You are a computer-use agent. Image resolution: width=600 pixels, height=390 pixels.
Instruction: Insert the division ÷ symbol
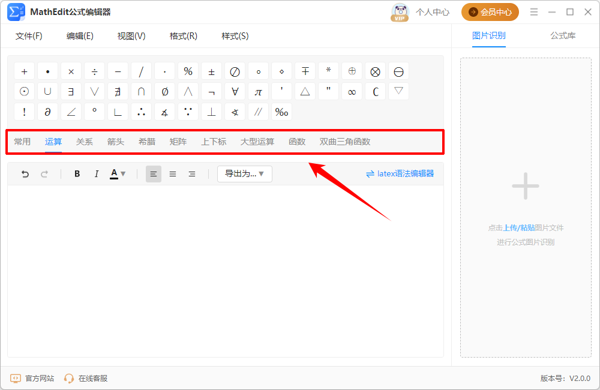[x=95, y=71]
